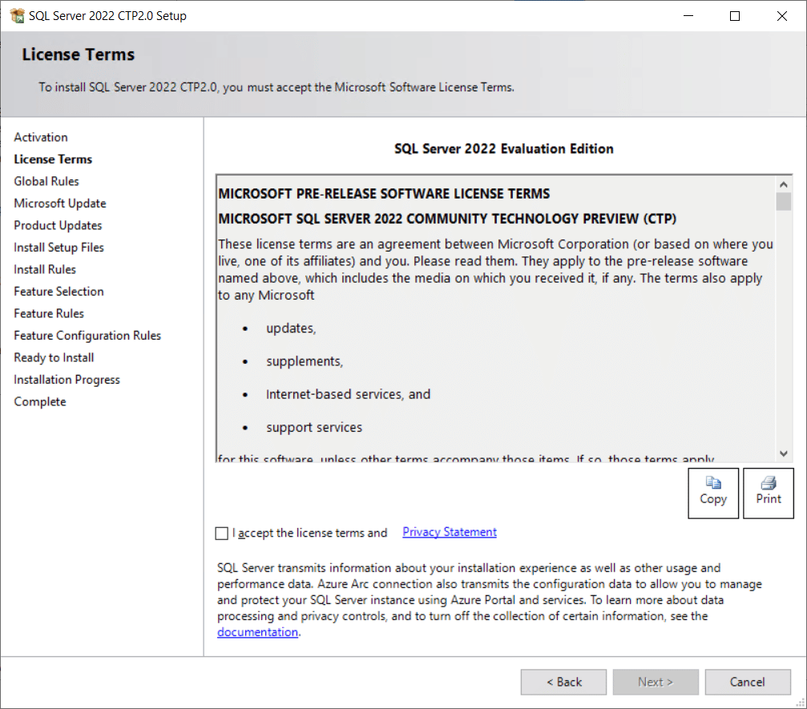This screenshot has height=709, width=807.
Task: Click the 'updates,' bullet in license text
Action: coord(291,328)
